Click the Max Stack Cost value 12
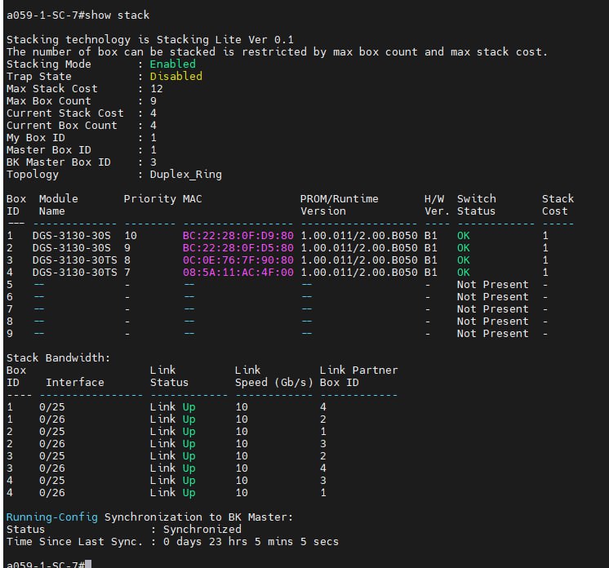Viewport: 609px width, 568px height. click(157, 89)
